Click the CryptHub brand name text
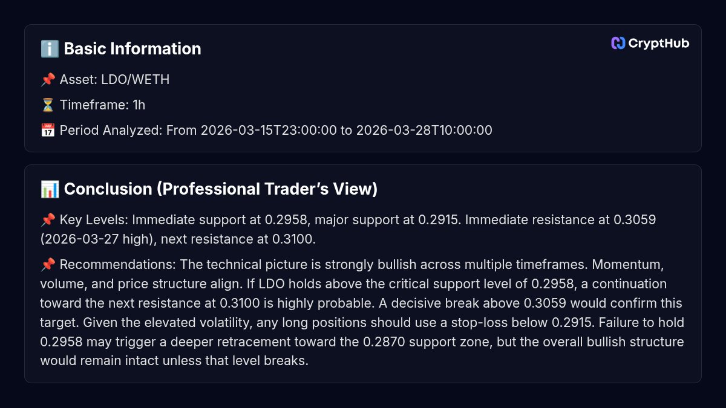Screen dimensions: 726x408 point(658,43)
